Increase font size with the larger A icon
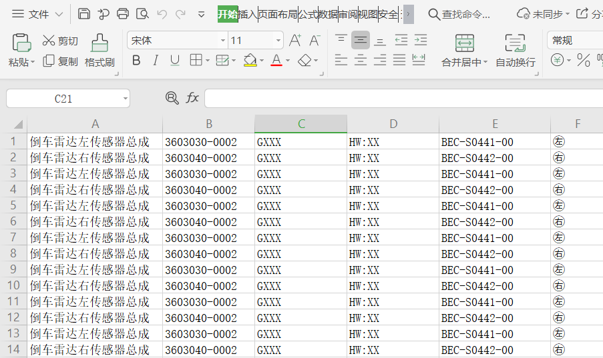The height and width of the screenshot is (358, 603). 294,41
